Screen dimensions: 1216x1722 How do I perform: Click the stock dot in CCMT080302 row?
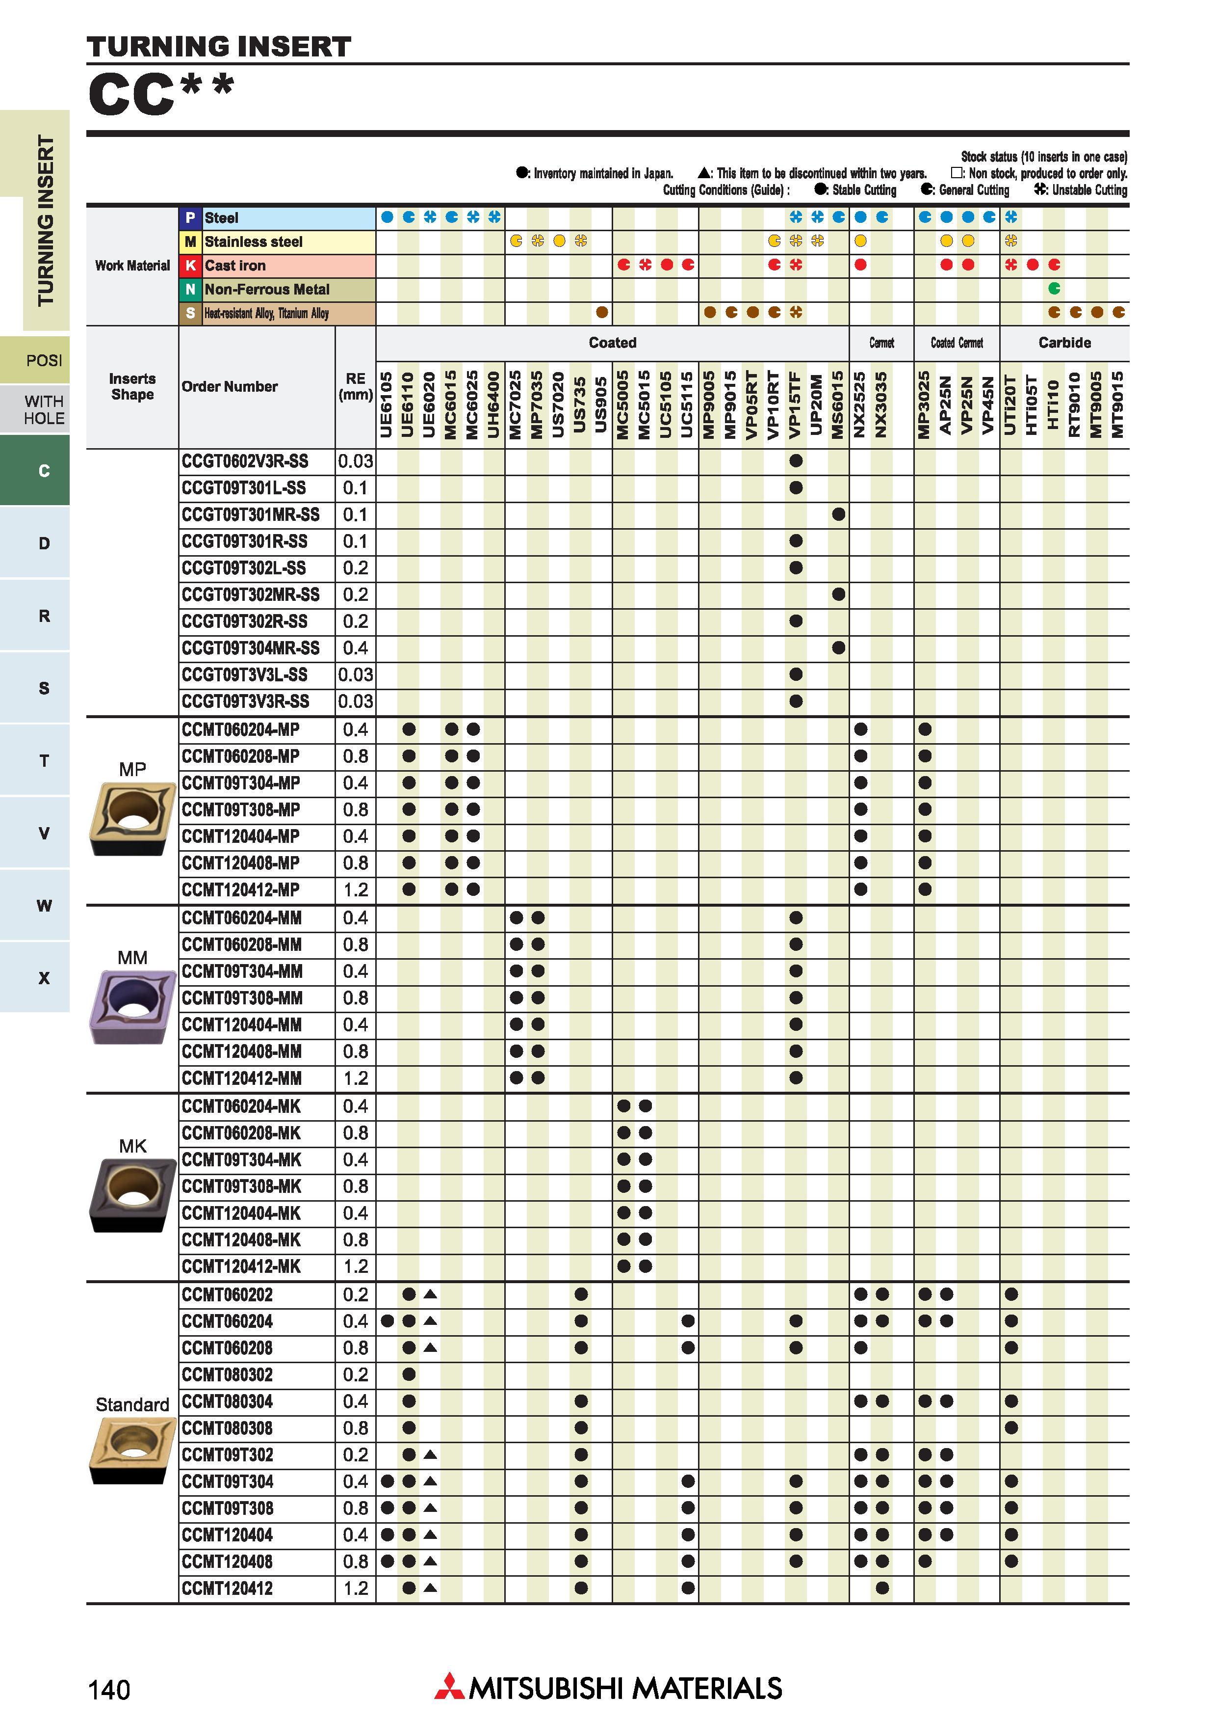tap(409, 1375)
